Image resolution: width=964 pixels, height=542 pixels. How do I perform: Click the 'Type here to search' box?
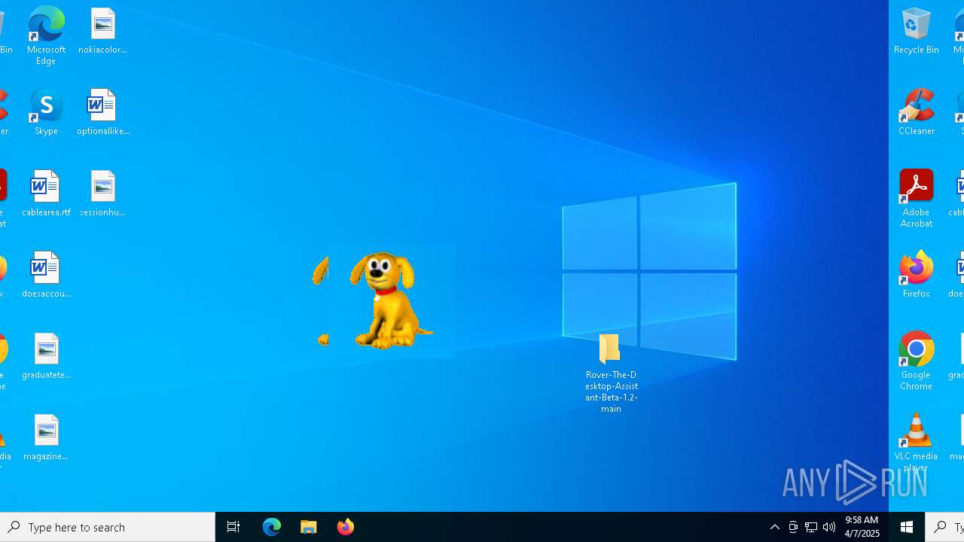(108, 527)
